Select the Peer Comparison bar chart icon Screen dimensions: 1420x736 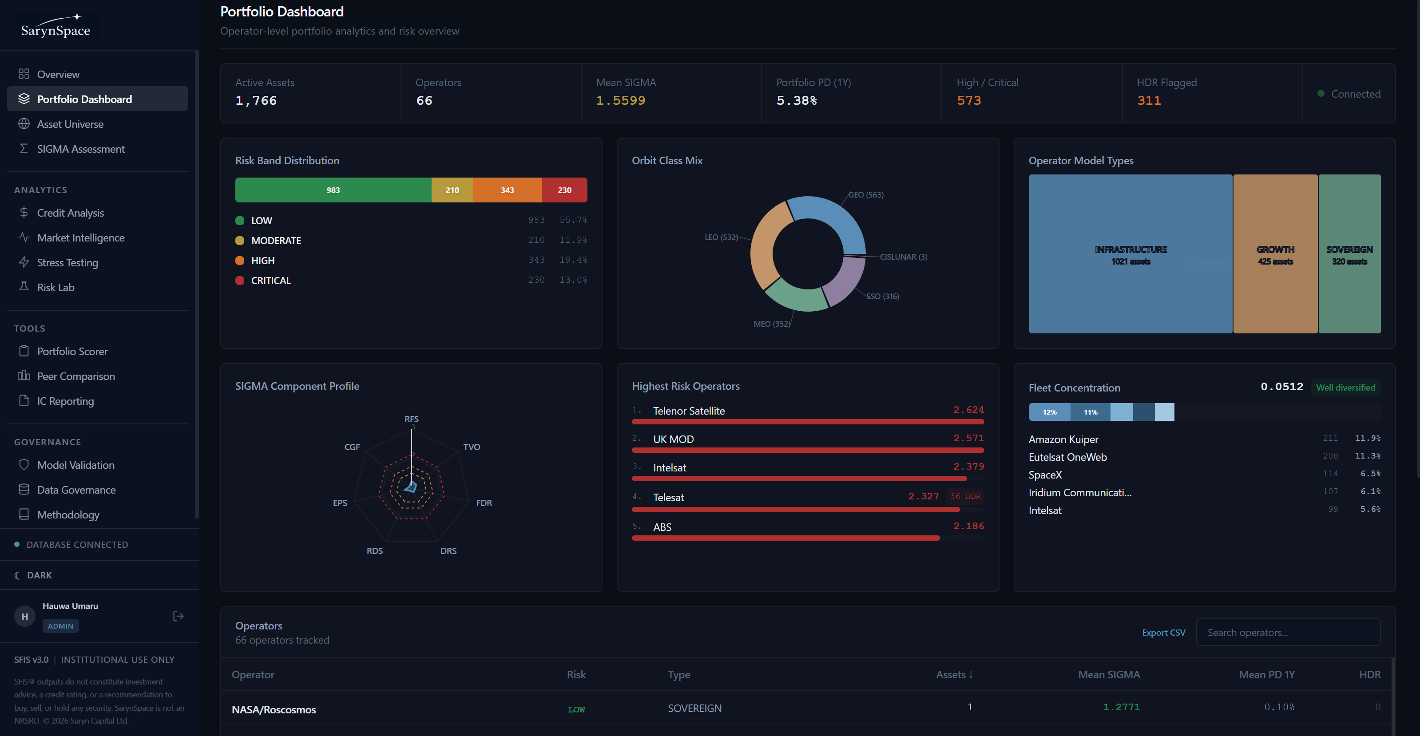tap(24, 376)
